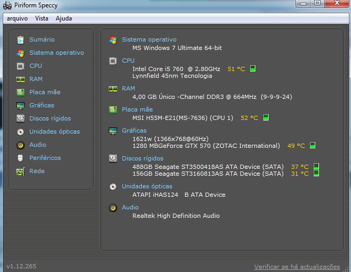351x272 pixels.
Task: Open the arquivo menu
Action: coord(17,18)
